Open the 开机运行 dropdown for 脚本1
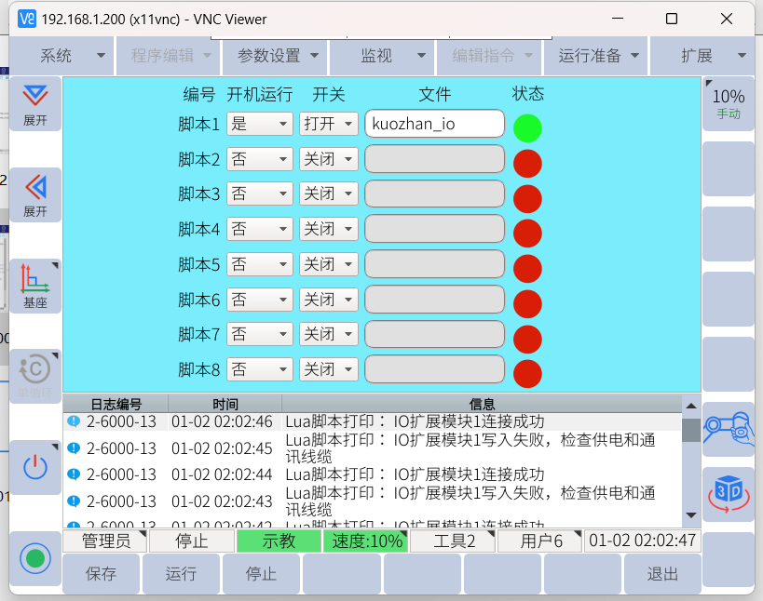The image size is (763, 601). [260, 124]
